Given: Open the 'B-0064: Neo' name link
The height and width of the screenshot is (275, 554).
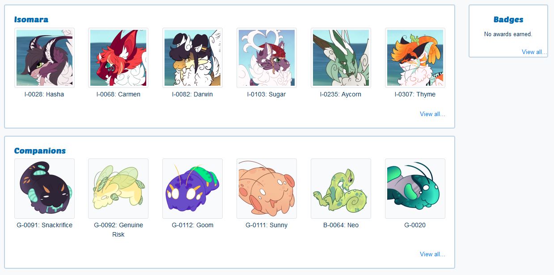Looking at the screenshot, I should pos(341,225).
